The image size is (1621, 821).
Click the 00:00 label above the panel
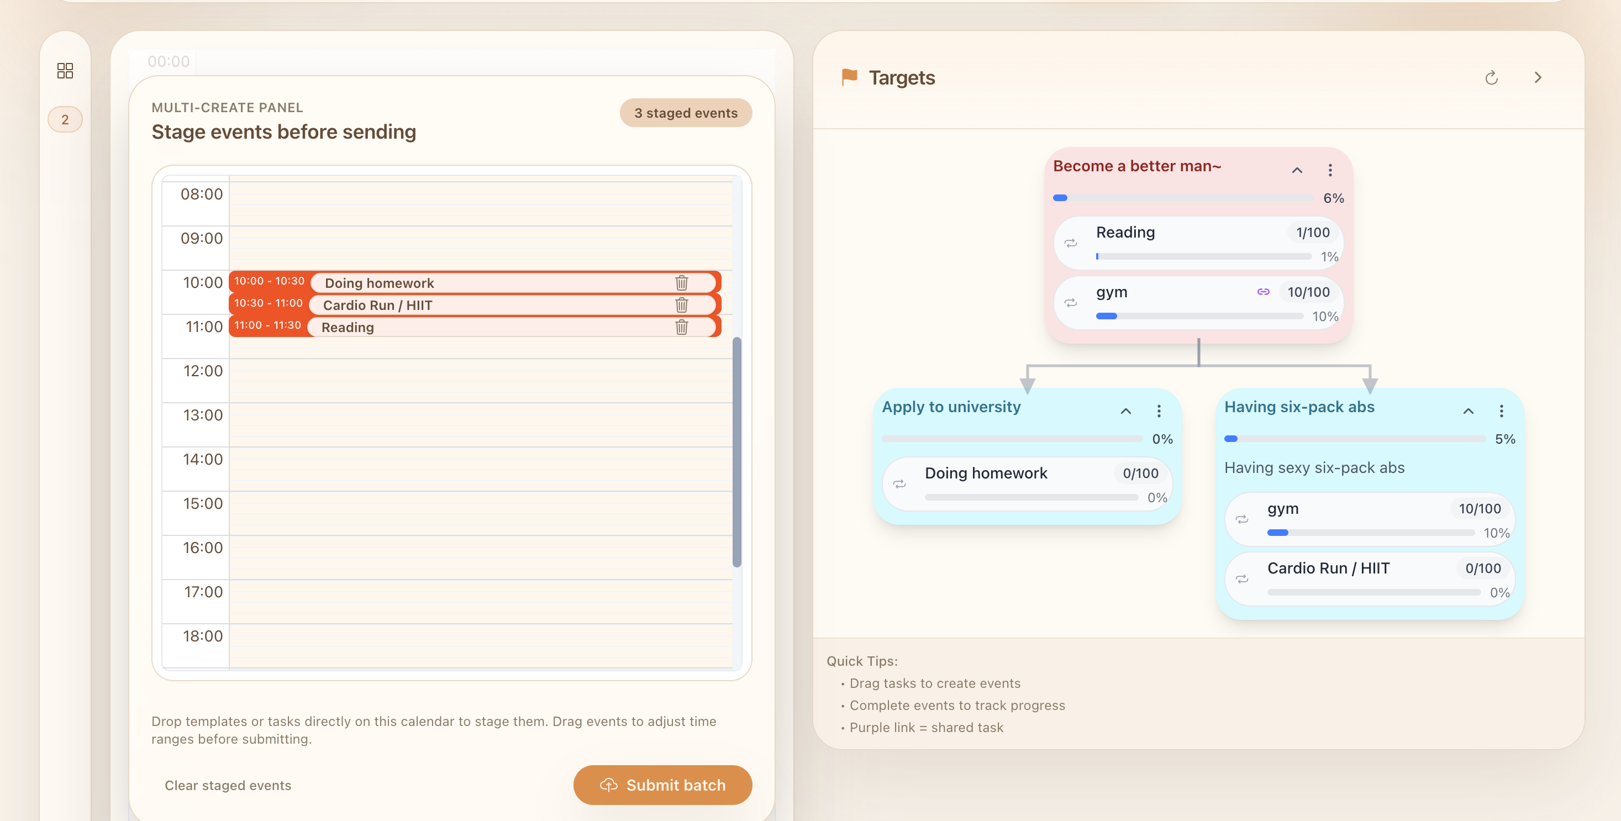168,62
